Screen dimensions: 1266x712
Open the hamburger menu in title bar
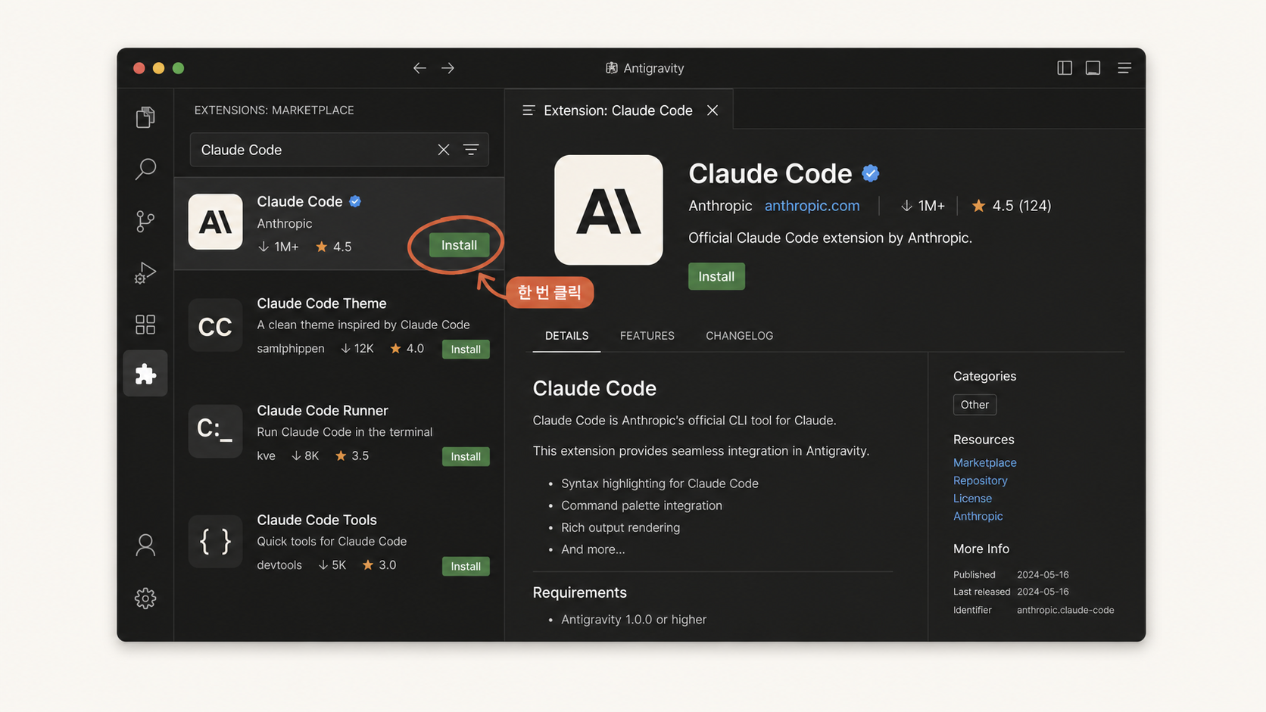pos(1124,68)
